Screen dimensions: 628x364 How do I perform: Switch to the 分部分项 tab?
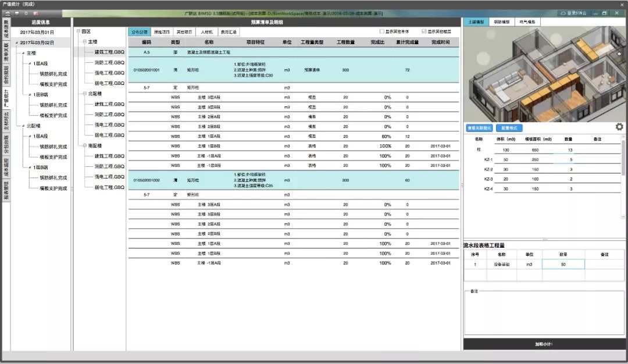(x=140, y=31)
